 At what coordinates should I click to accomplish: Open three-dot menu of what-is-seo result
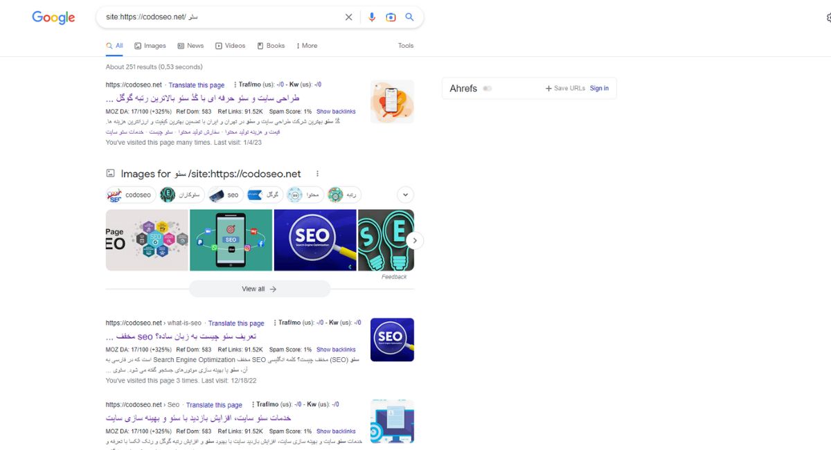pyautogui.click(x=275, y=323)
